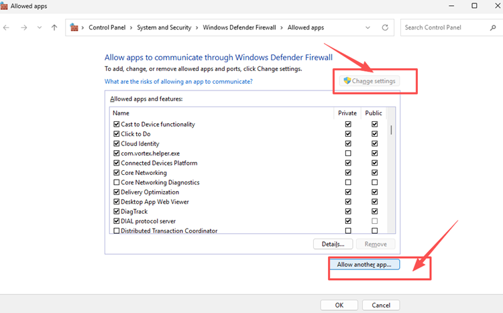Click Cancel button
503x313 pixels.
pos(381,306)
